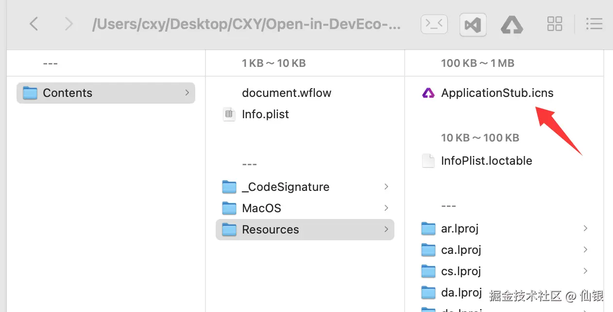Switch to icon grid view
The height and width of the screenshot is (312, 613).
click(554, 24)
